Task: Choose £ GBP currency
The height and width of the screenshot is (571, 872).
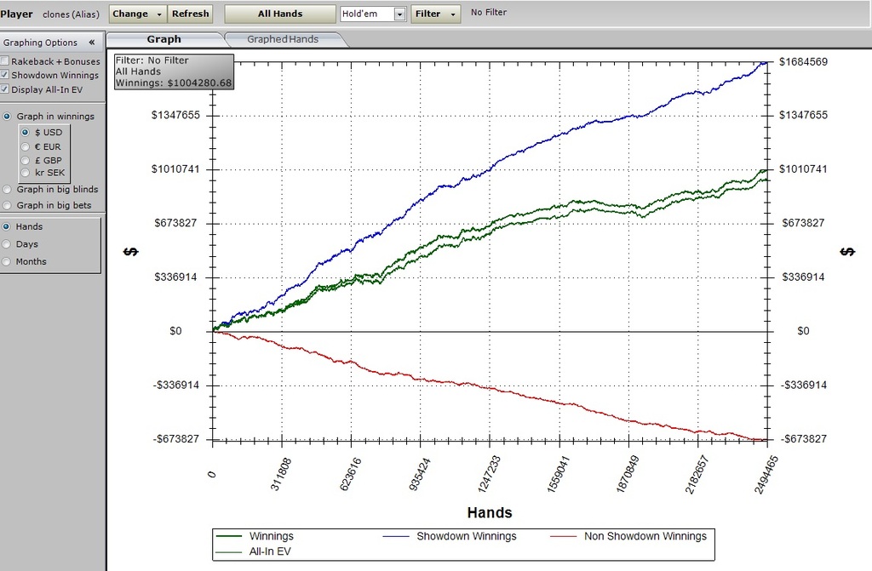Action: point(26,160)
